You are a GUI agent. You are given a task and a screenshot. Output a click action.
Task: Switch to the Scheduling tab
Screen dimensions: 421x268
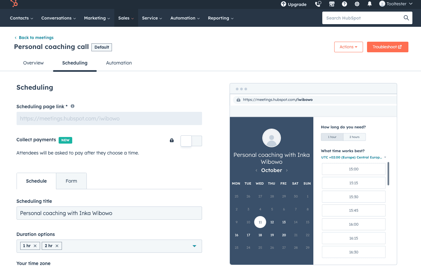pos(75,63)
